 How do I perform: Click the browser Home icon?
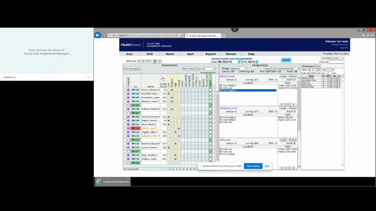363,35
